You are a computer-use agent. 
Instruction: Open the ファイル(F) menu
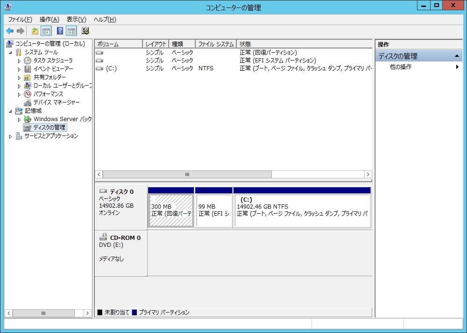click(20, 20)
